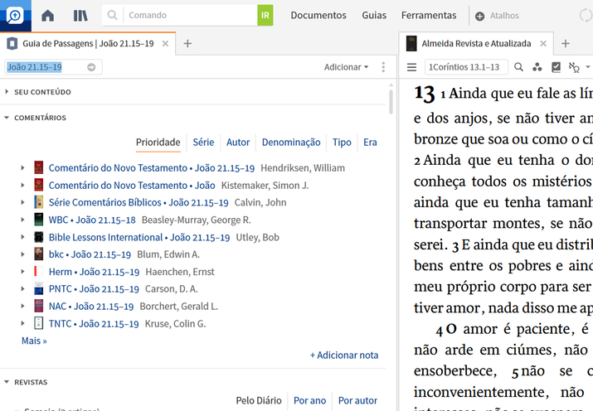Viewport: 593px width, 411px height.
Task: Click the Herm book cover icon
Action: [x=39, y=272]
